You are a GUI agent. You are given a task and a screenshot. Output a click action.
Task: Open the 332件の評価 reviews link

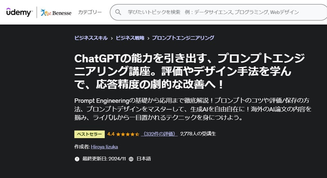pyautogui.click(x=159, y=134)
